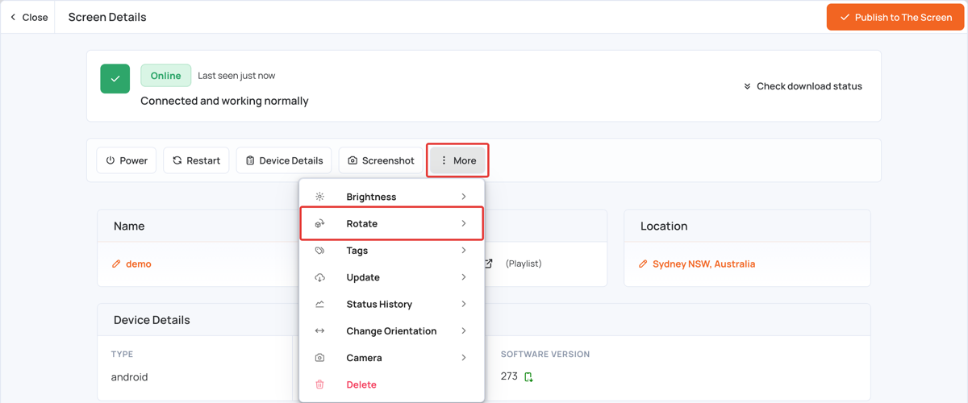Take a Screenshot via toolbar button

[x=381, y=160]
